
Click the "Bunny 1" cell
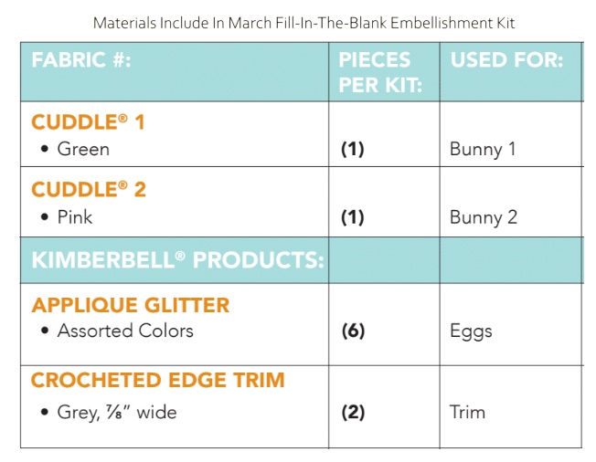483,149
